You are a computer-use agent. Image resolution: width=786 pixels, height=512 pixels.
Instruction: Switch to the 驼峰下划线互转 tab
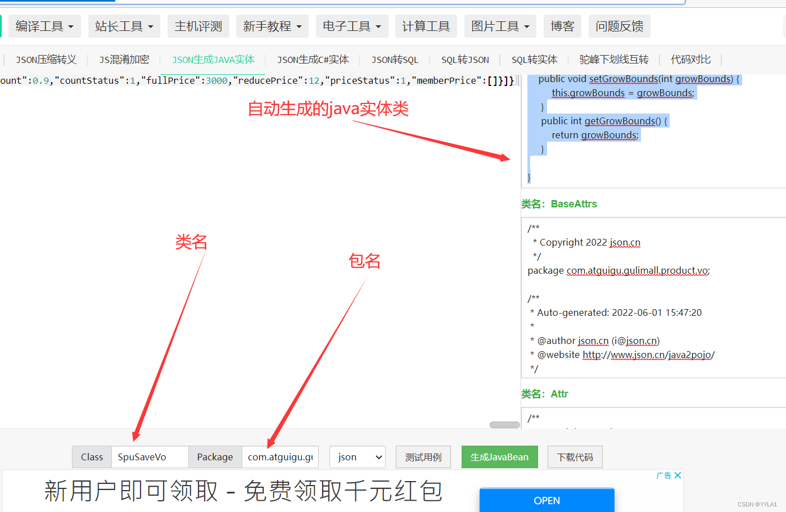614,60
